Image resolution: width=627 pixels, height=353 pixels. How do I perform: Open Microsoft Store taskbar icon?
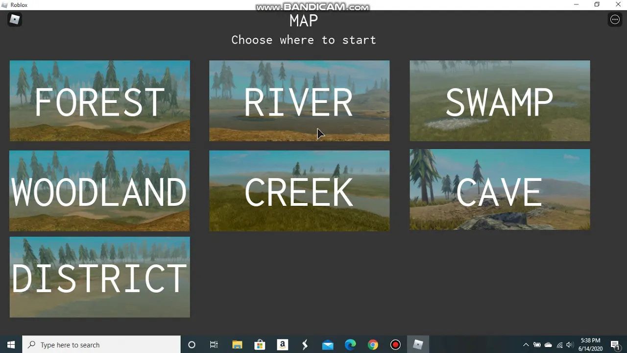pos(260,345)
